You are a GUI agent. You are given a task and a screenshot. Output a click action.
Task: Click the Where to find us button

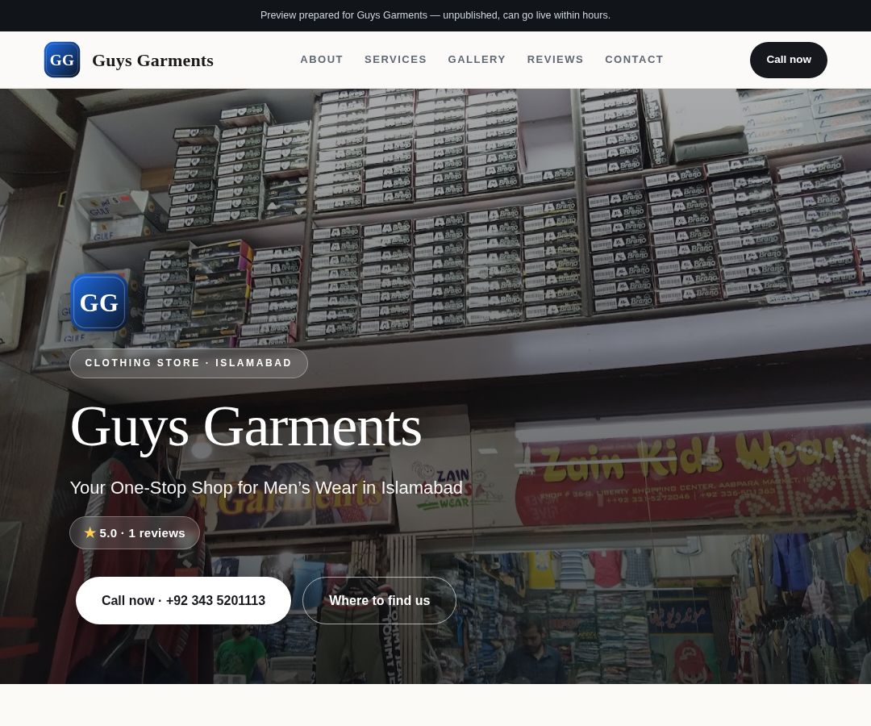(x=379, y=600)
